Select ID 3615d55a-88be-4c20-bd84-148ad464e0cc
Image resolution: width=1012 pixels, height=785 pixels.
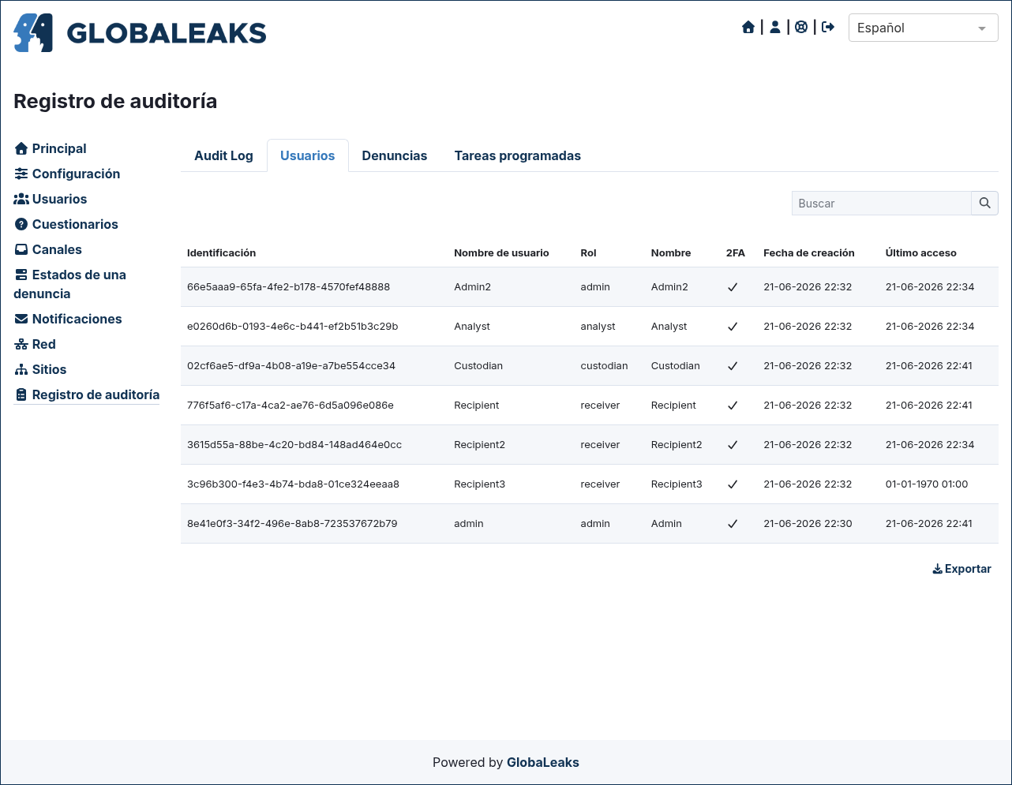click(294, 444)
